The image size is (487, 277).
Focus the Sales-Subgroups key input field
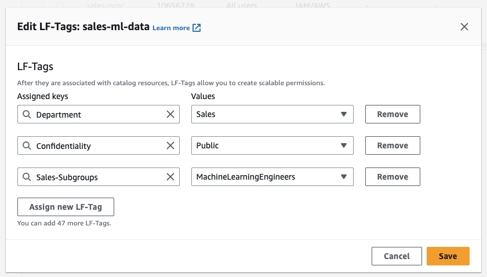click(x=96, y=177)
